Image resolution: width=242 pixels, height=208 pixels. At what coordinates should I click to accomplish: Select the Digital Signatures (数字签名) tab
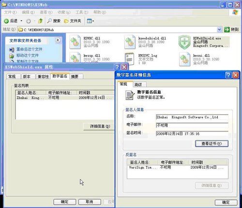pyautogui.click(x=60, y=76)
